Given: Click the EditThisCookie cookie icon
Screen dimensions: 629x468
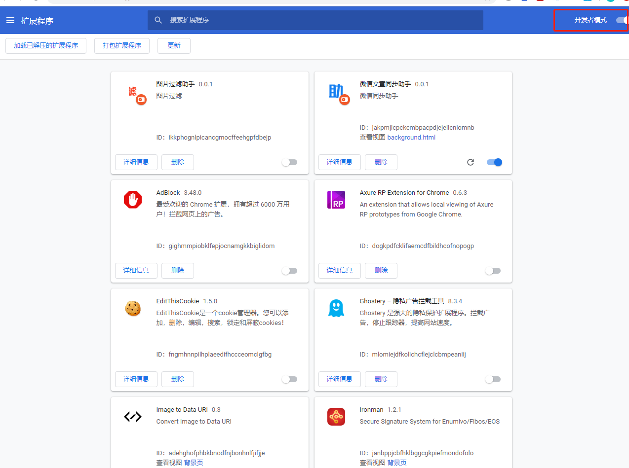Looking at the screenshot, I should click(x=133, y=308).
